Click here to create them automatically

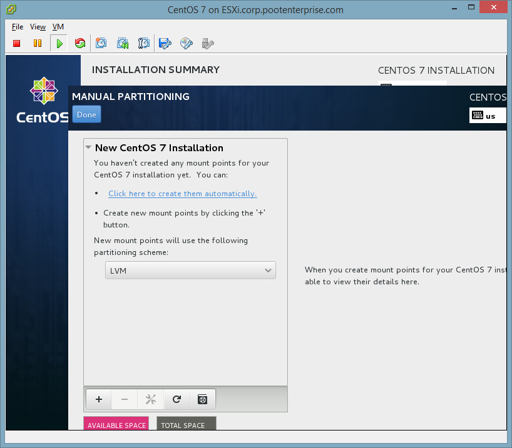(183, 194)
